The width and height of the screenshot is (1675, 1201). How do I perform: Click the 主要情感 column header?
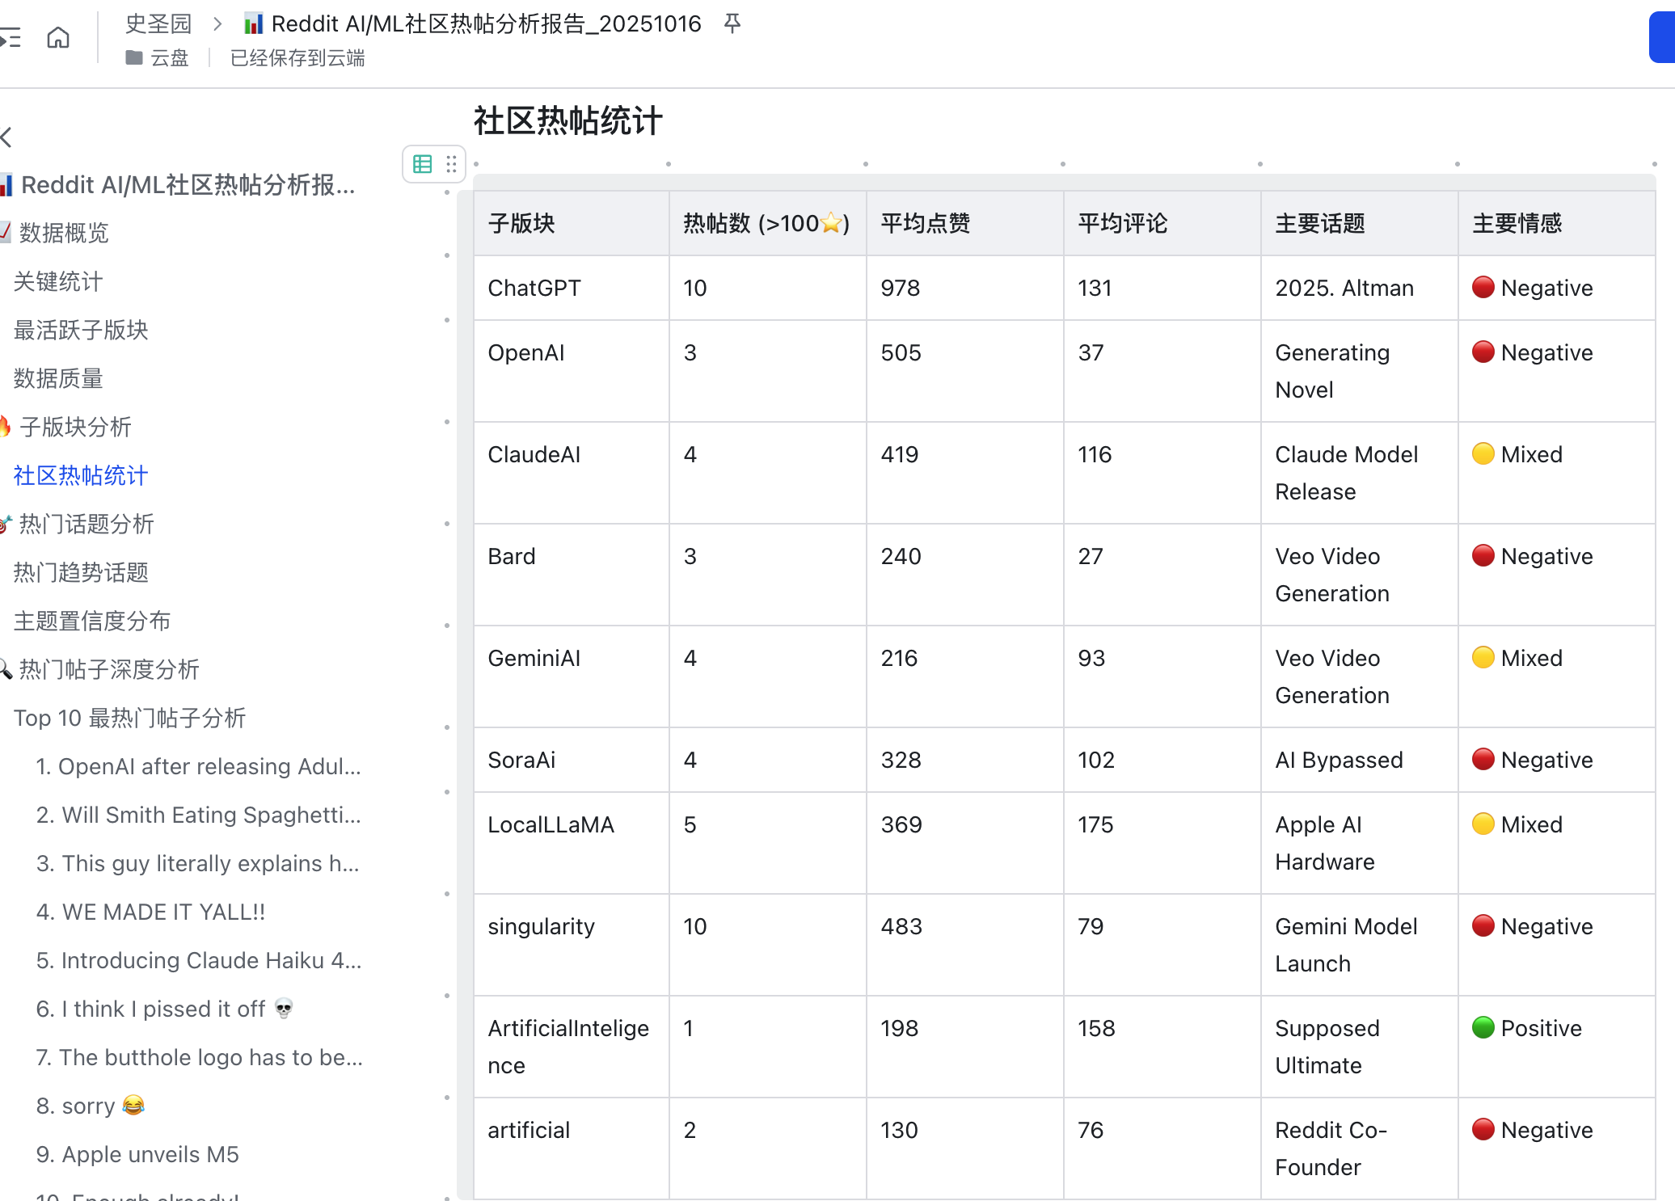(1517, 223)
